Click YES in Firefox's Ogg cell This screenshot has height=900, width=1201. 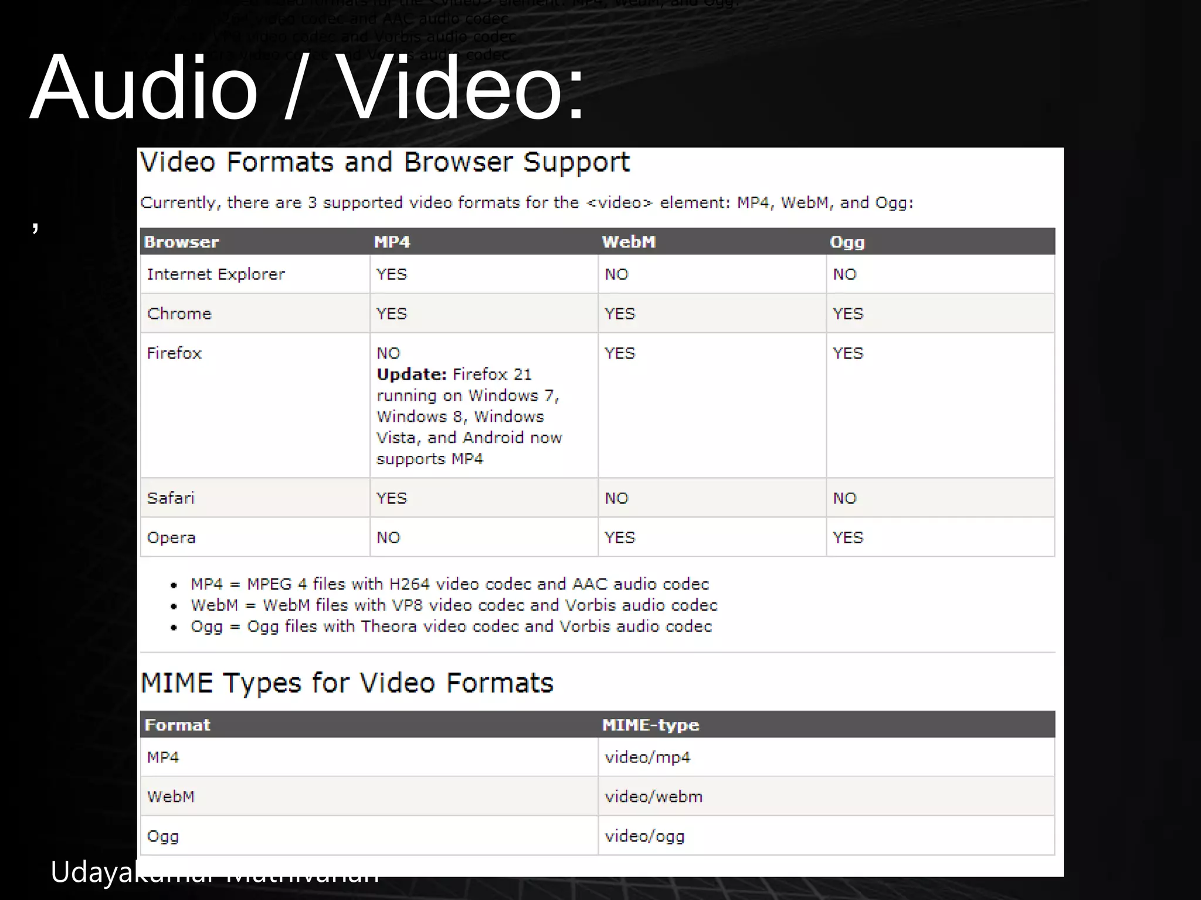[x=848, y=353]
